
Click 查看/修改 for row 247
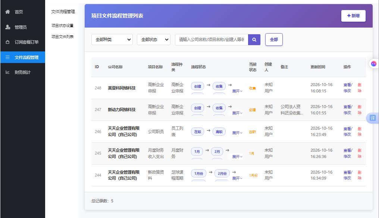pyautogui.click(x=348, y=110)
